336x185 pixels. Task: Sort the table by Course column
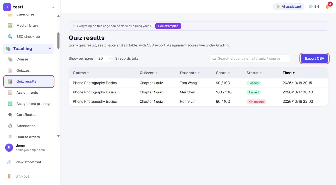81,73
